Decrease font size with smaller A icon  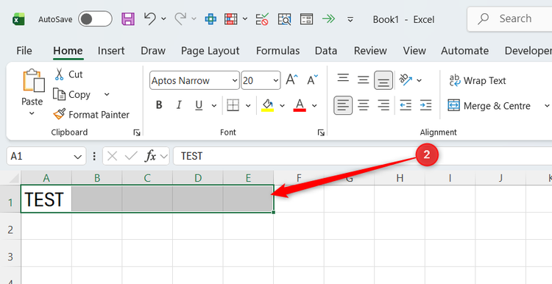tap(312, 80)
